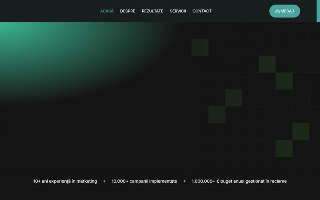Click '1.000.000+ € buget anual gestionat' text
The image size is (320, 200).
tap(228, 181)
